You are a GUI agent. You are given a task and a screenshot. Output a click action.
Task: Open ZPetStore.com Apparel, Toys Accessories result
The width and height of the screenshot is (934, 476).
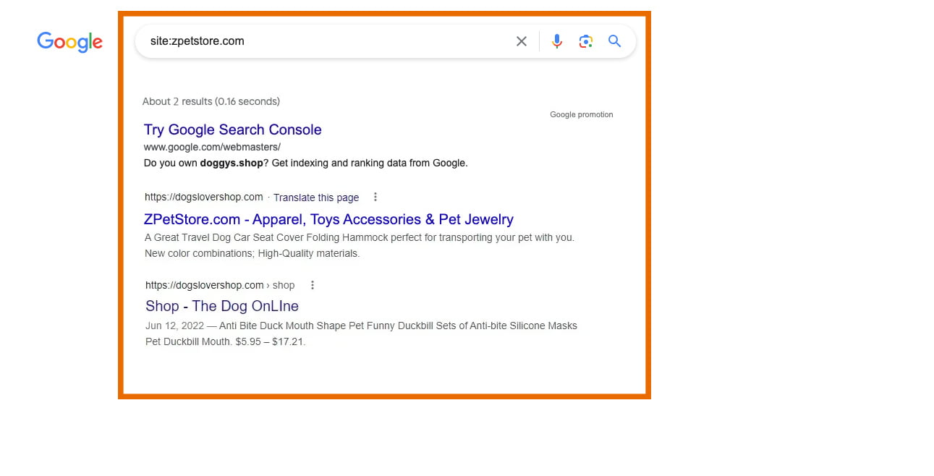coord(328,219)
